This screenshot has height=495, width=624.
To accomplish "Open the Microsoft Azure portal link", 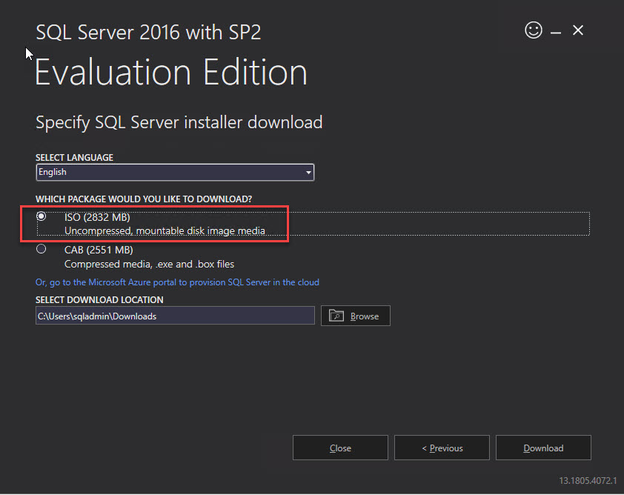I will coord(178,282).
